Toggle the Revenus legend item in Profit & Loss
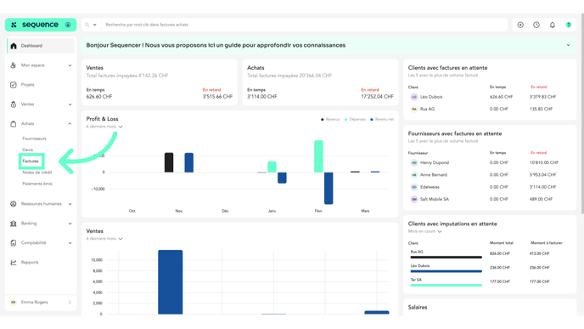Image resolution: width=584 pixels, height=329 pixels. (330, 119)
